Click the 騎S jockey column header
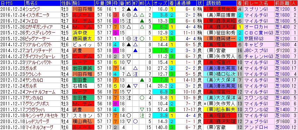 click(x=83, y=3)
